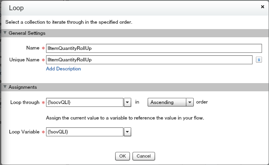269x165 pixels.
Task: Click the Unique Name field label
Action: point(23,60)
